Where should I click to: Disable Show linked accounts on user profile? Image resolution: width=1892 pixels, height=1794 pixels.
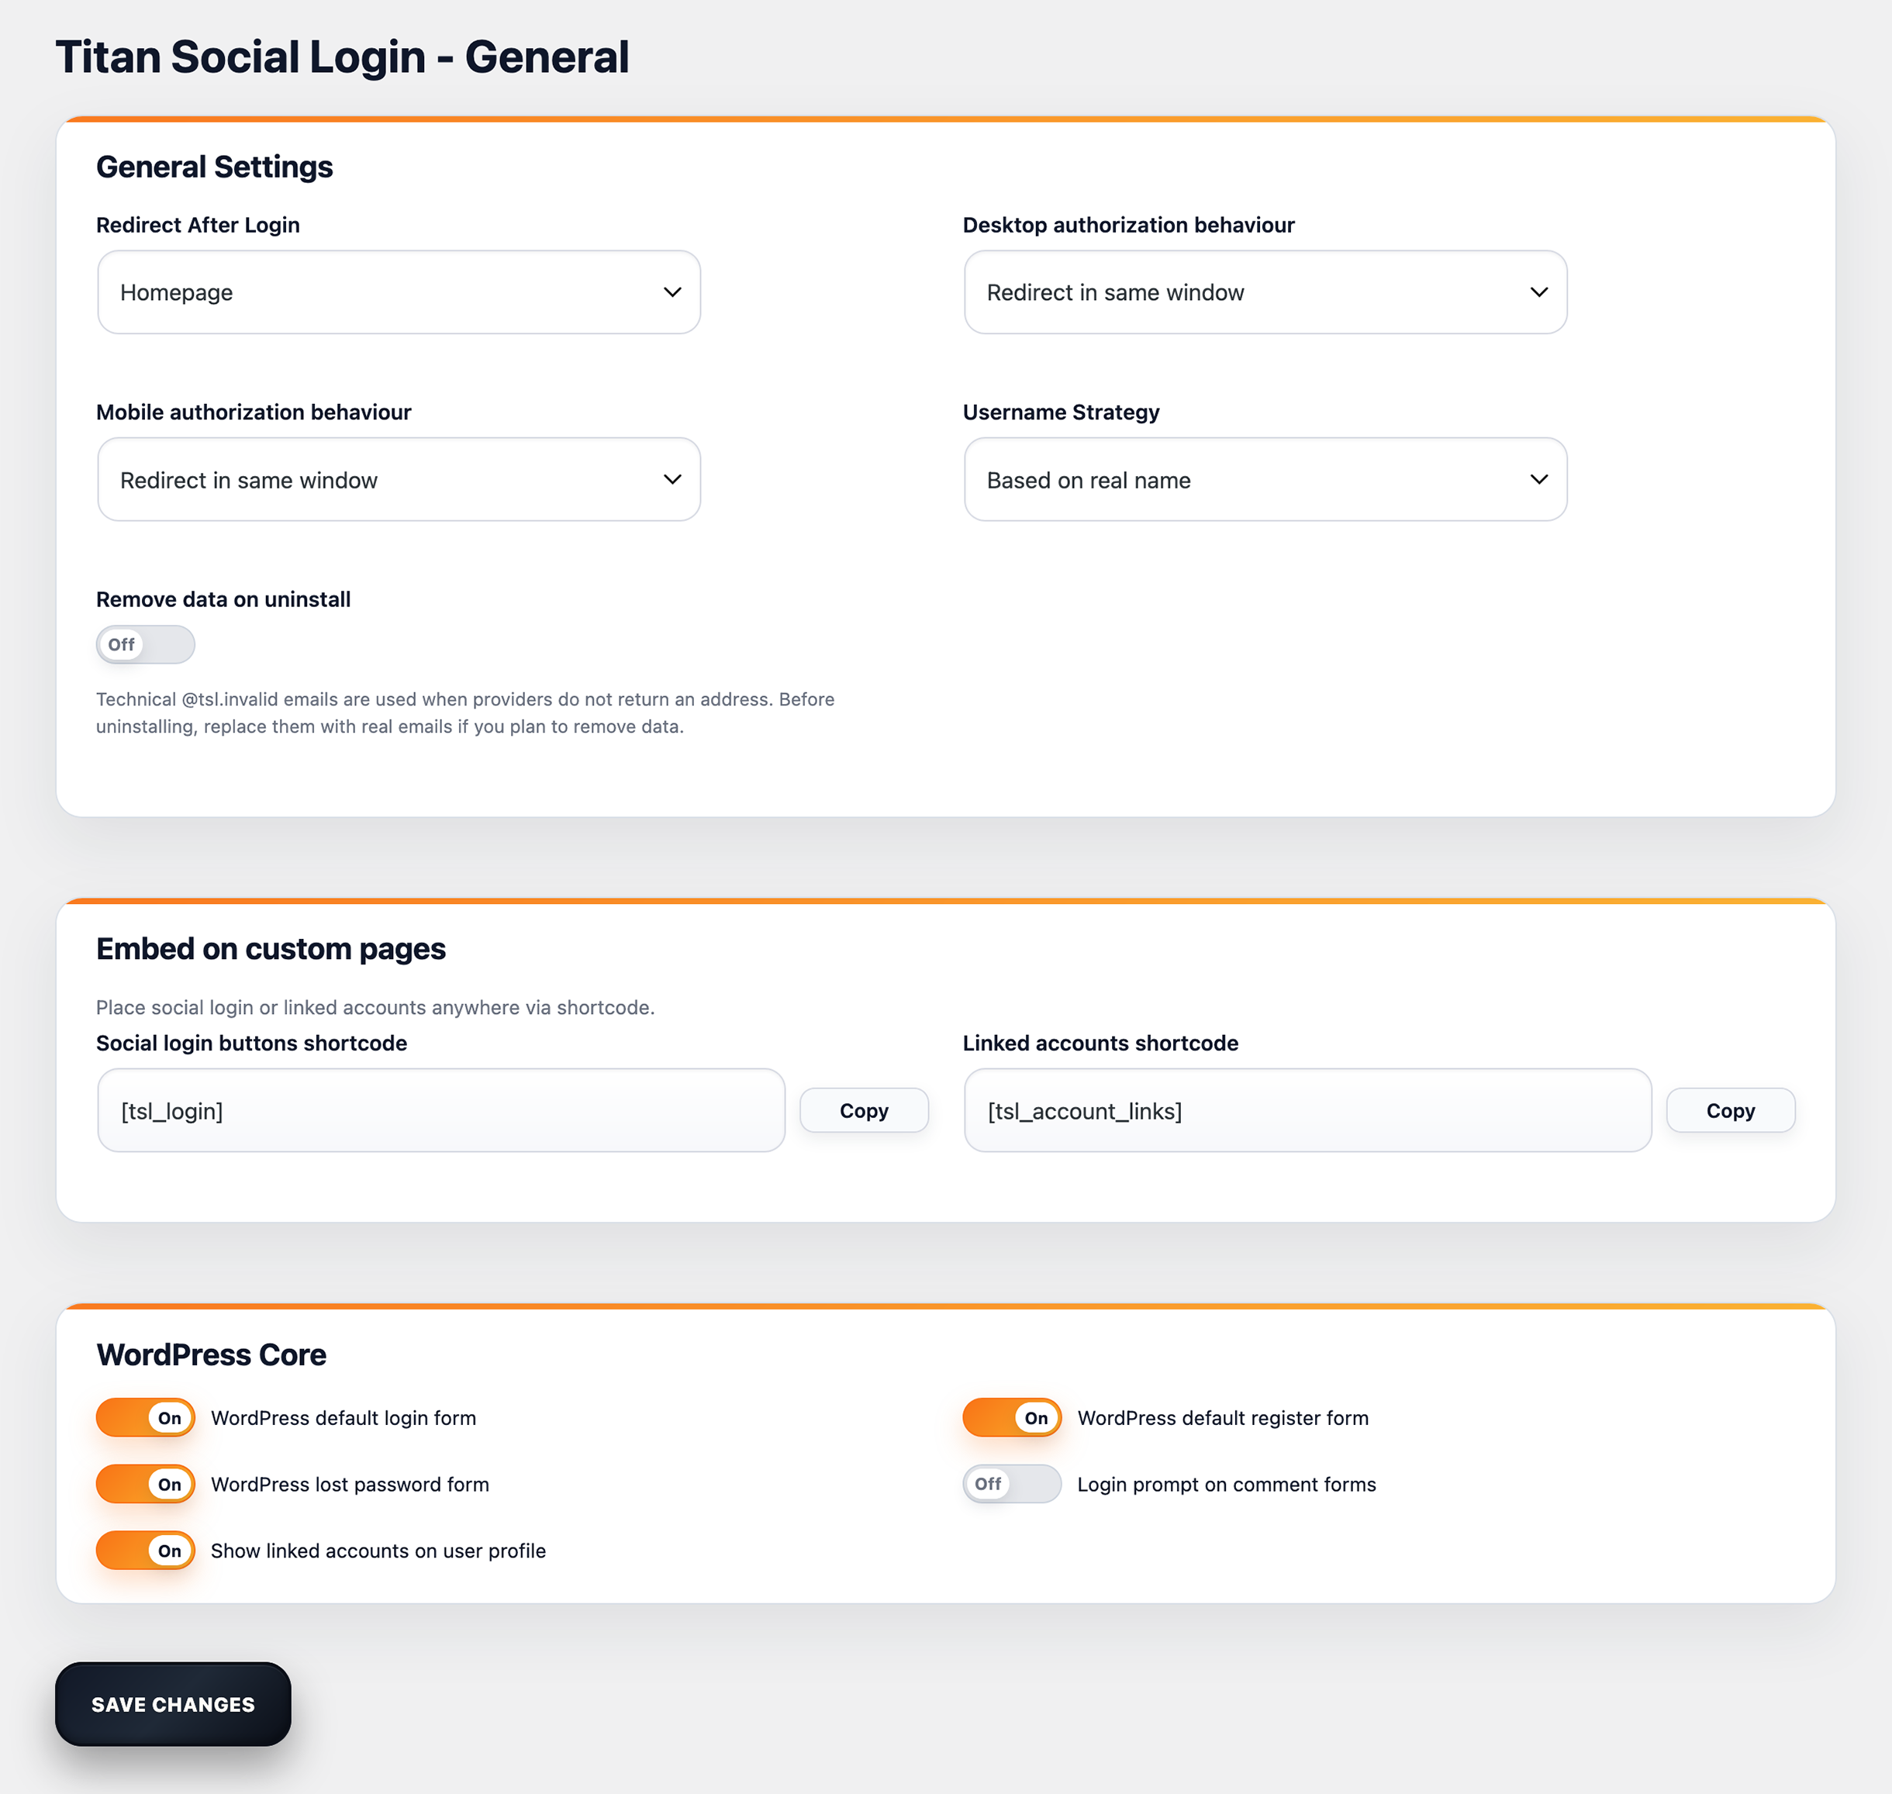pyautogui.click(x=144, y=1550)
